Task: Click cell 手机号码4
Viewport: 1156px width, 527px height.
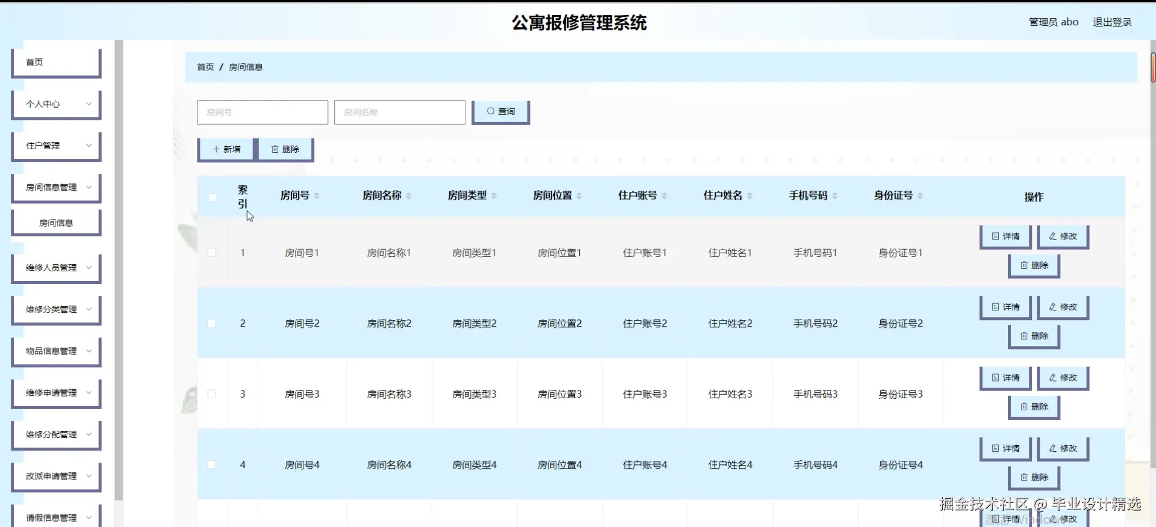Action: 815,465
